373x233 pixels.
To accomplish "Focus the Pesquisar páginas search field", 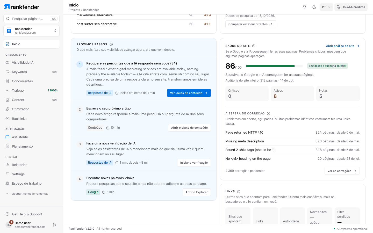I will [x=32, y=19].
